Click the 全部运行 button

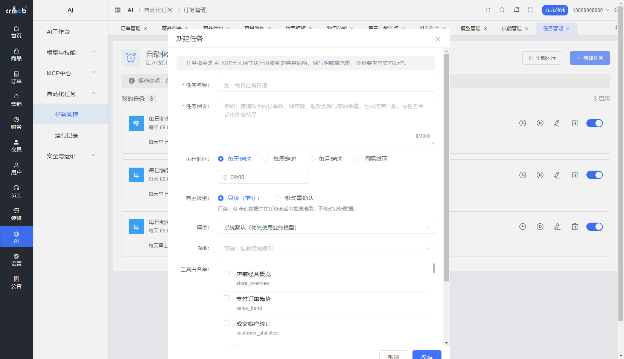542,58
